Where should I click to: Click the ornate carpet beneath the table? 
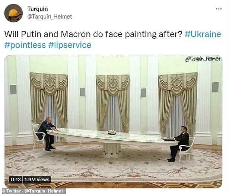click(x=113, y=165)
